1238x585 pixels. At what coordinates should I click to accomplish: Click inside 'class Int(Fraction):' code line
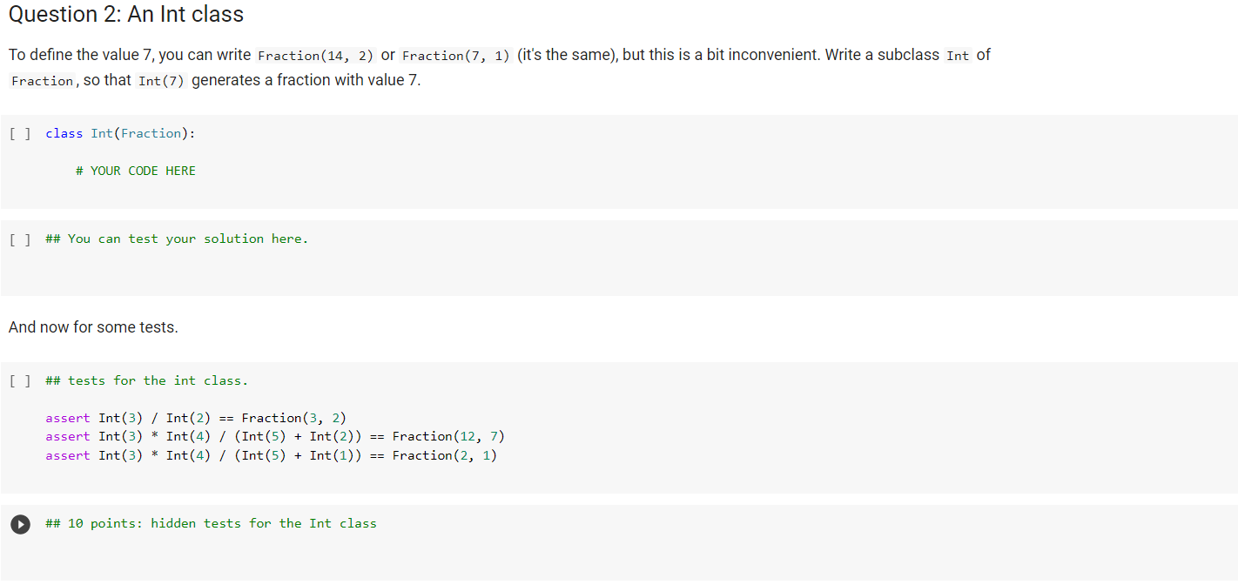(x=121, y=133)
